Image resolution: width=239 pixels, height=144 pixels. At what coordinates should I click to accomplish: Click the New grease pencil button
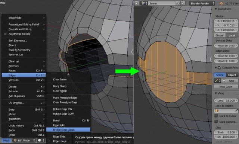pos(230,81)
